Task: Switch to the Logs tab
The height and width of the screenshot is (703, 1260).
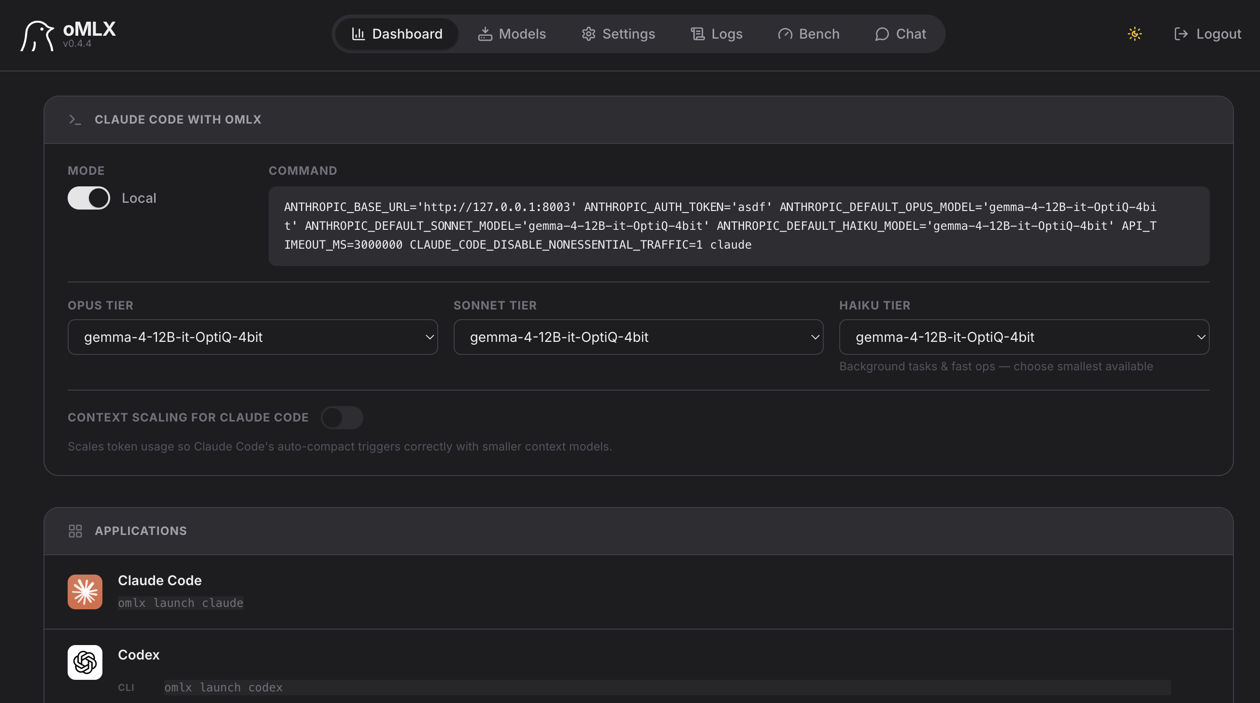Action: point(716,34)
